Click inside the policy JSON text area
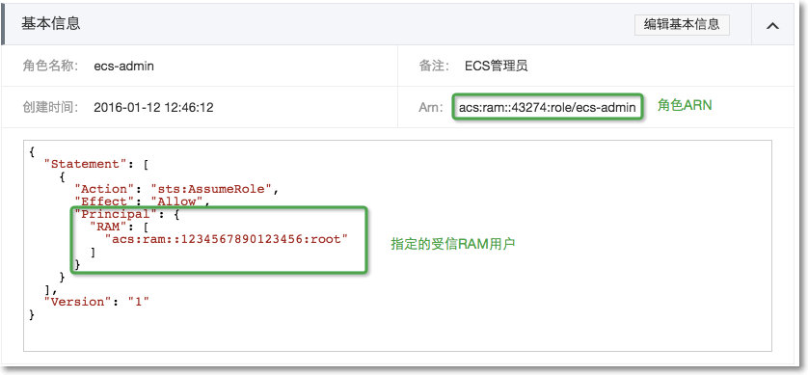 (x=397, y=246)
